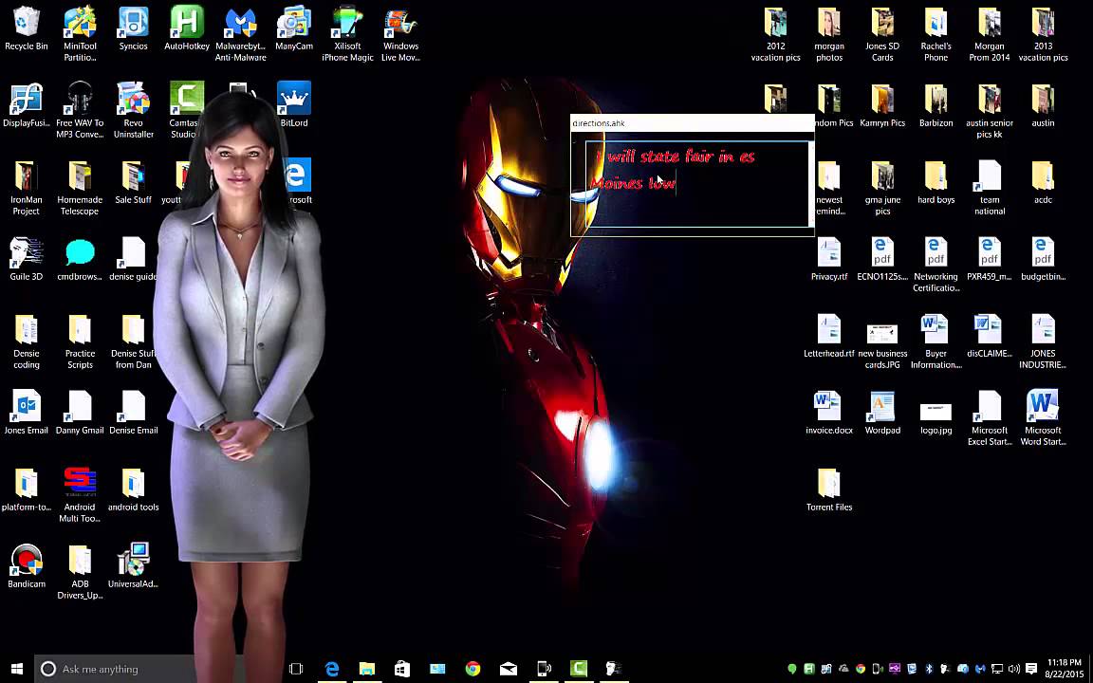Select the Homemade Telescope folder
Screen dimensions: 1093x683
(80, 188)
